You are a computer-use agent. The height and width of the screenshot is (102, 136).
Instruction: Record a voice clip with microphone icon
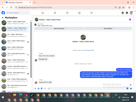click(35, 88)
